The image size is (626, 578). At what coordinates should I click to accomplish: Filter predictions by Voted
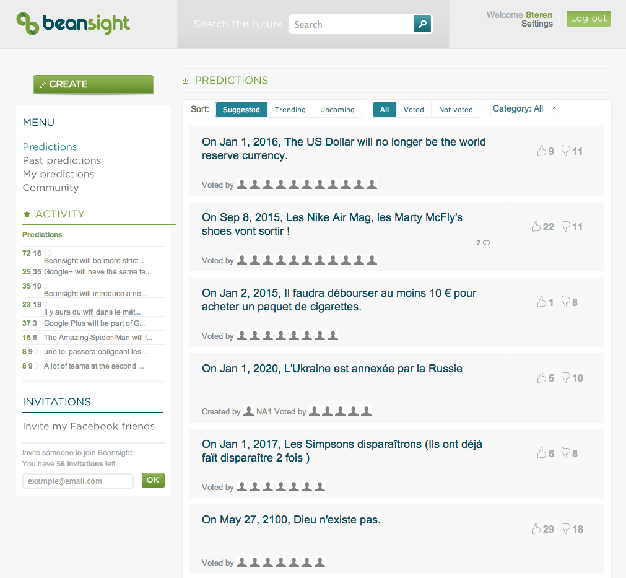(414, 110)
